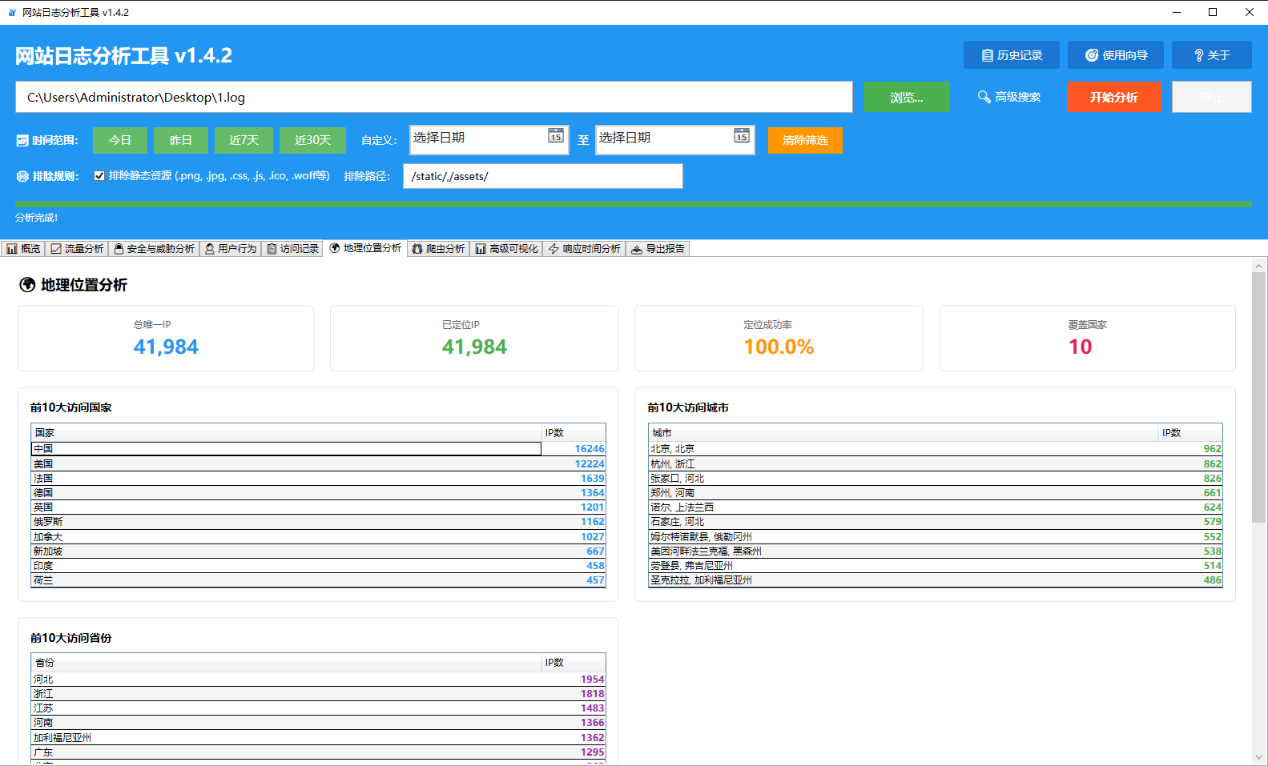The height and width of the screenshot is (766, 1268).
Task: Open the 历史记录 history button
Action: [x=1011, y=55]
